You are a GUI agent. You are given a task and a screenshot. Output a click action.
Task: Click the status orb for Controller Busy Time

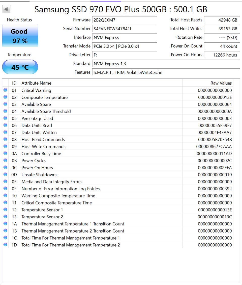point(6,153)
